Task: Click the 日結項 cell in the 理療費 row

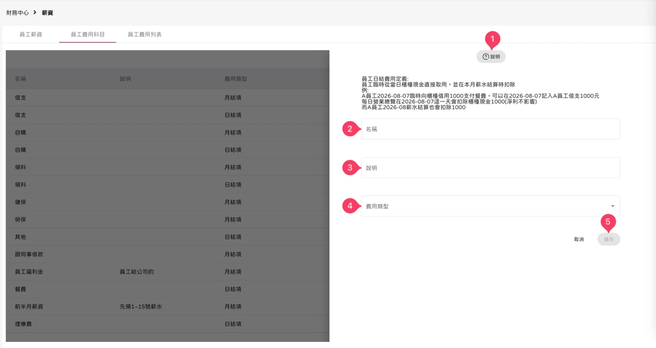Action: (233, 324)
